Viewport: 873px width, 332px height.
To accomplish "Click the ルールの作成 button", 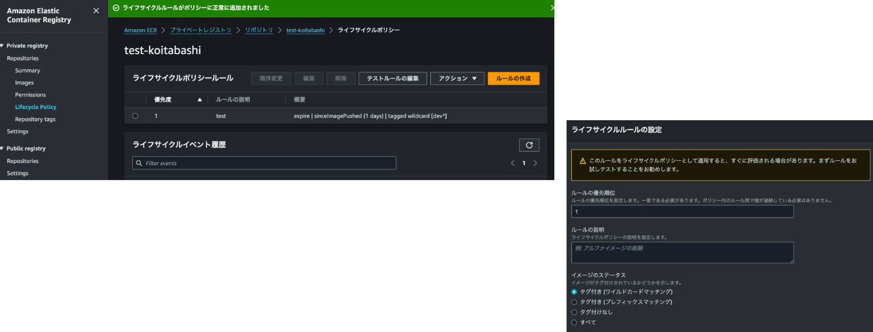I will pyautogui.click(x=513, y=78).
